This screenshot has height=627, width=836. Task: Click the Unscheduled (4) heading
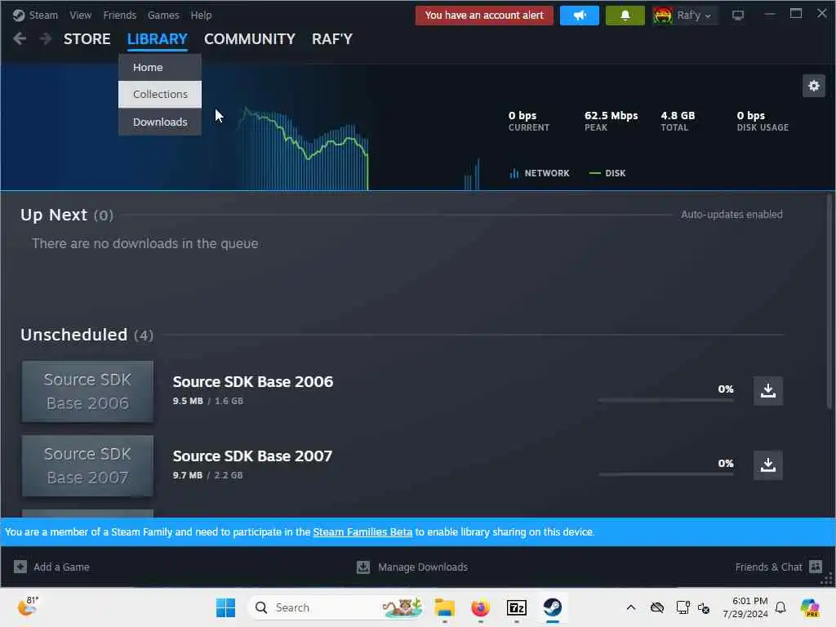87,335
